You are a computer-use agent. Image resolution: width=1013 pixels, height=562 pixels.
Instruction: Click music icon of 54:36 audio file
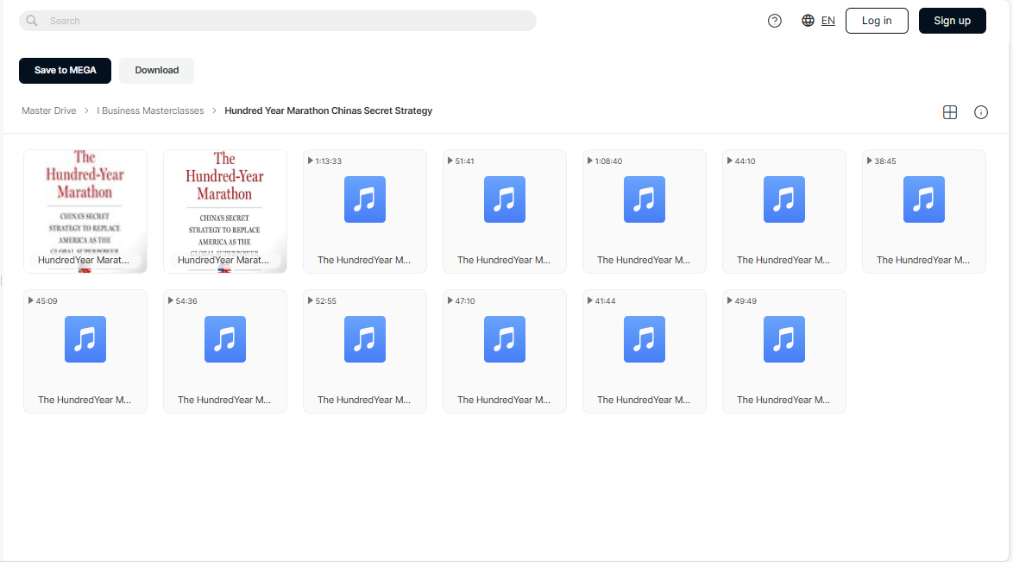[x=225, y=339]
